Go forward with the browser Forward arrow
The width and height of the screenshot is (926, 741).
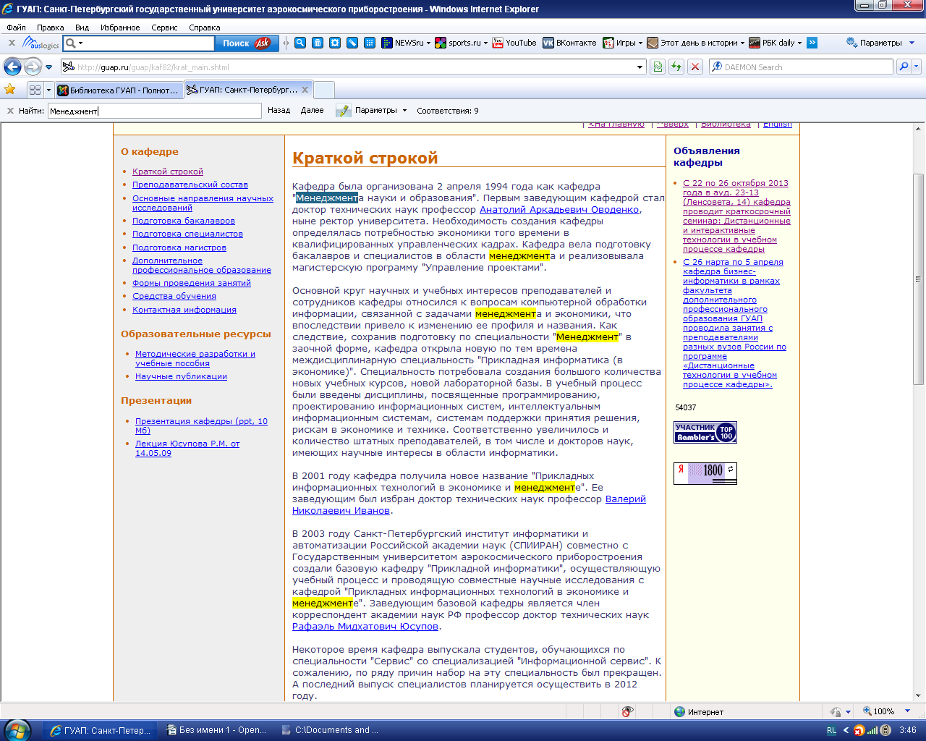pos(33,67)
